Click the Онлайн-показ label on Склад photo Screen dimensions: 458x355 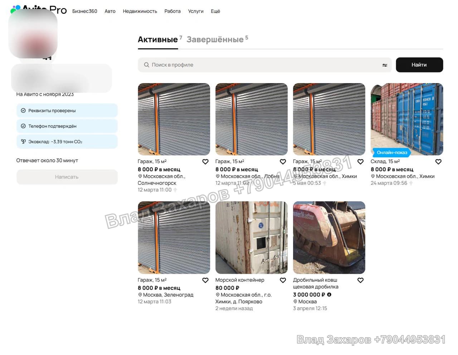pos(392,152)
